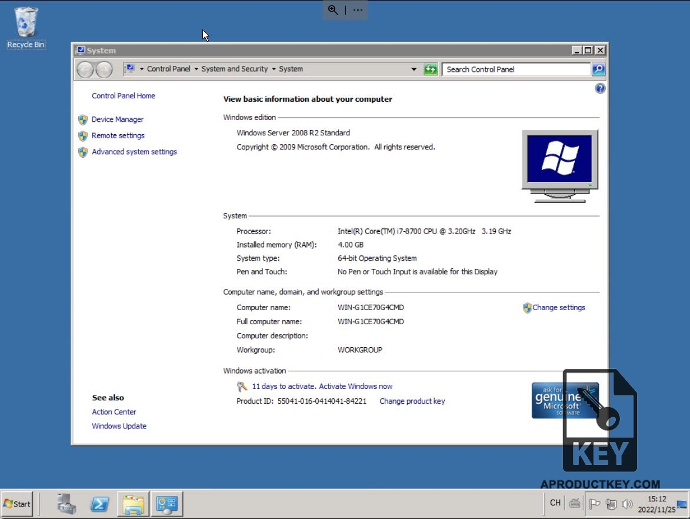Viewport: 690px width, 519px height.
Task: Click the volume speaker tray icon
Action: coord(627,504)
